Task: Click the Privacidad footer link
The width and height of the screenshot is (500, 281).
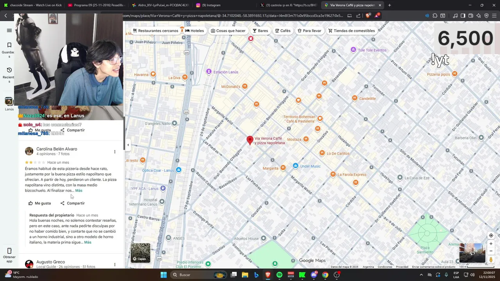Action: [402, 267]
